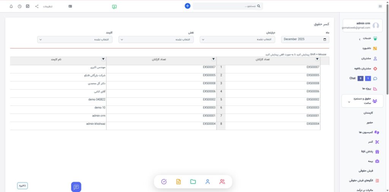Open تنظیمات settings link in top bar
This screenshot has width=389, height=192.
(48, 6)
